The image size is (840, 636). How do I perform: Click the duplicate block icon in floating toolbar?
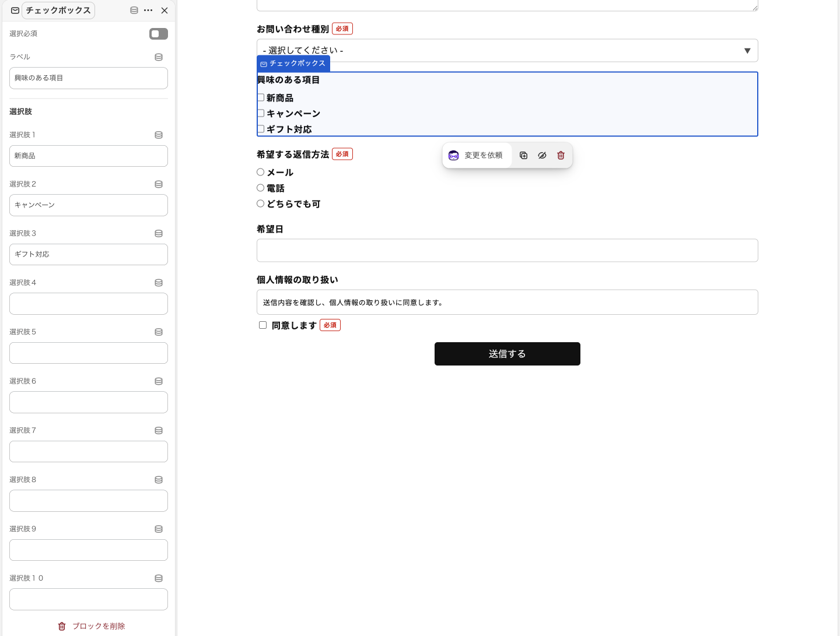point(523,156)
